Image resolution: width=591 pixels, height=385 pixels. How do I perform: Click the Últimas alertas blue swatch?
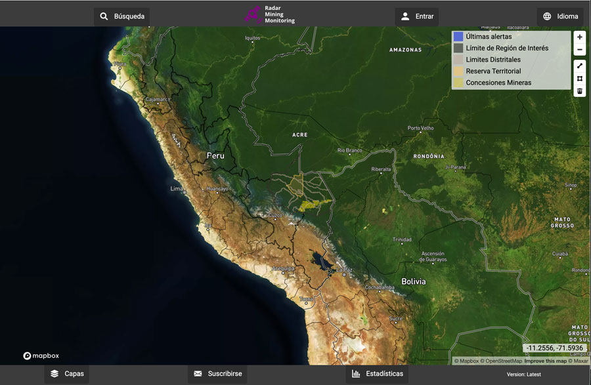click(x=458, y=37)
